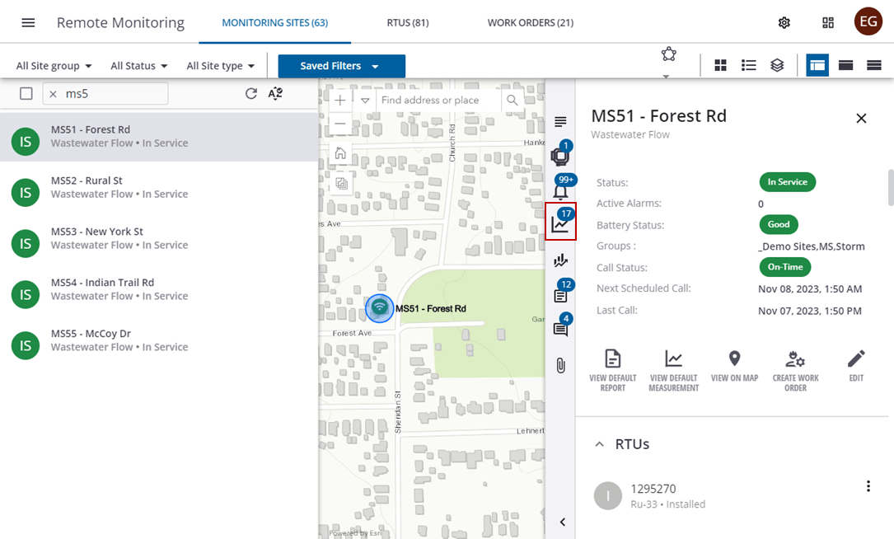Select the Measurements chart icon showing 17
This screenshot has width=894, height=539.
click(x=560, y=223)
